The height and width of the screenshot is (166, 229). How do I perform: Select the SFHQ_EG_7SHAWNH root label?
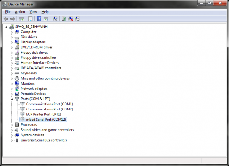coord(31,27)
